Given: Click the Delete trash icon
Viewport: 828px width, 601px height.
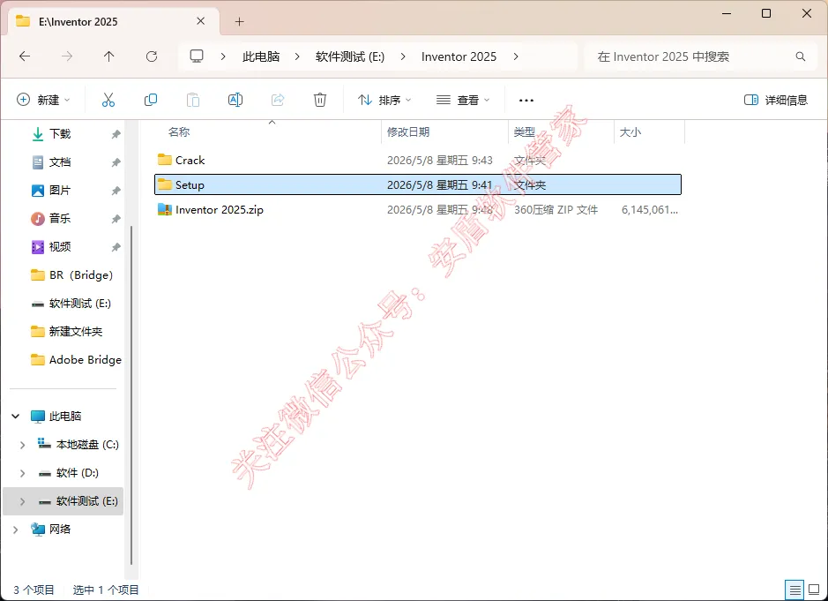Looking at the screenshot, I should click(x=320, y=100).
